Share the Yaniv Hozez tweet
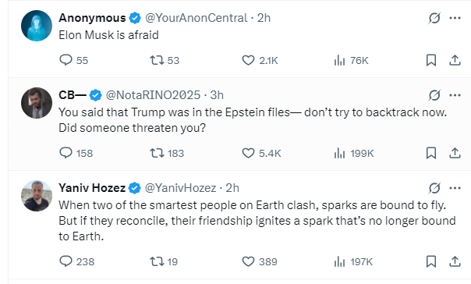 coord(455,261)
